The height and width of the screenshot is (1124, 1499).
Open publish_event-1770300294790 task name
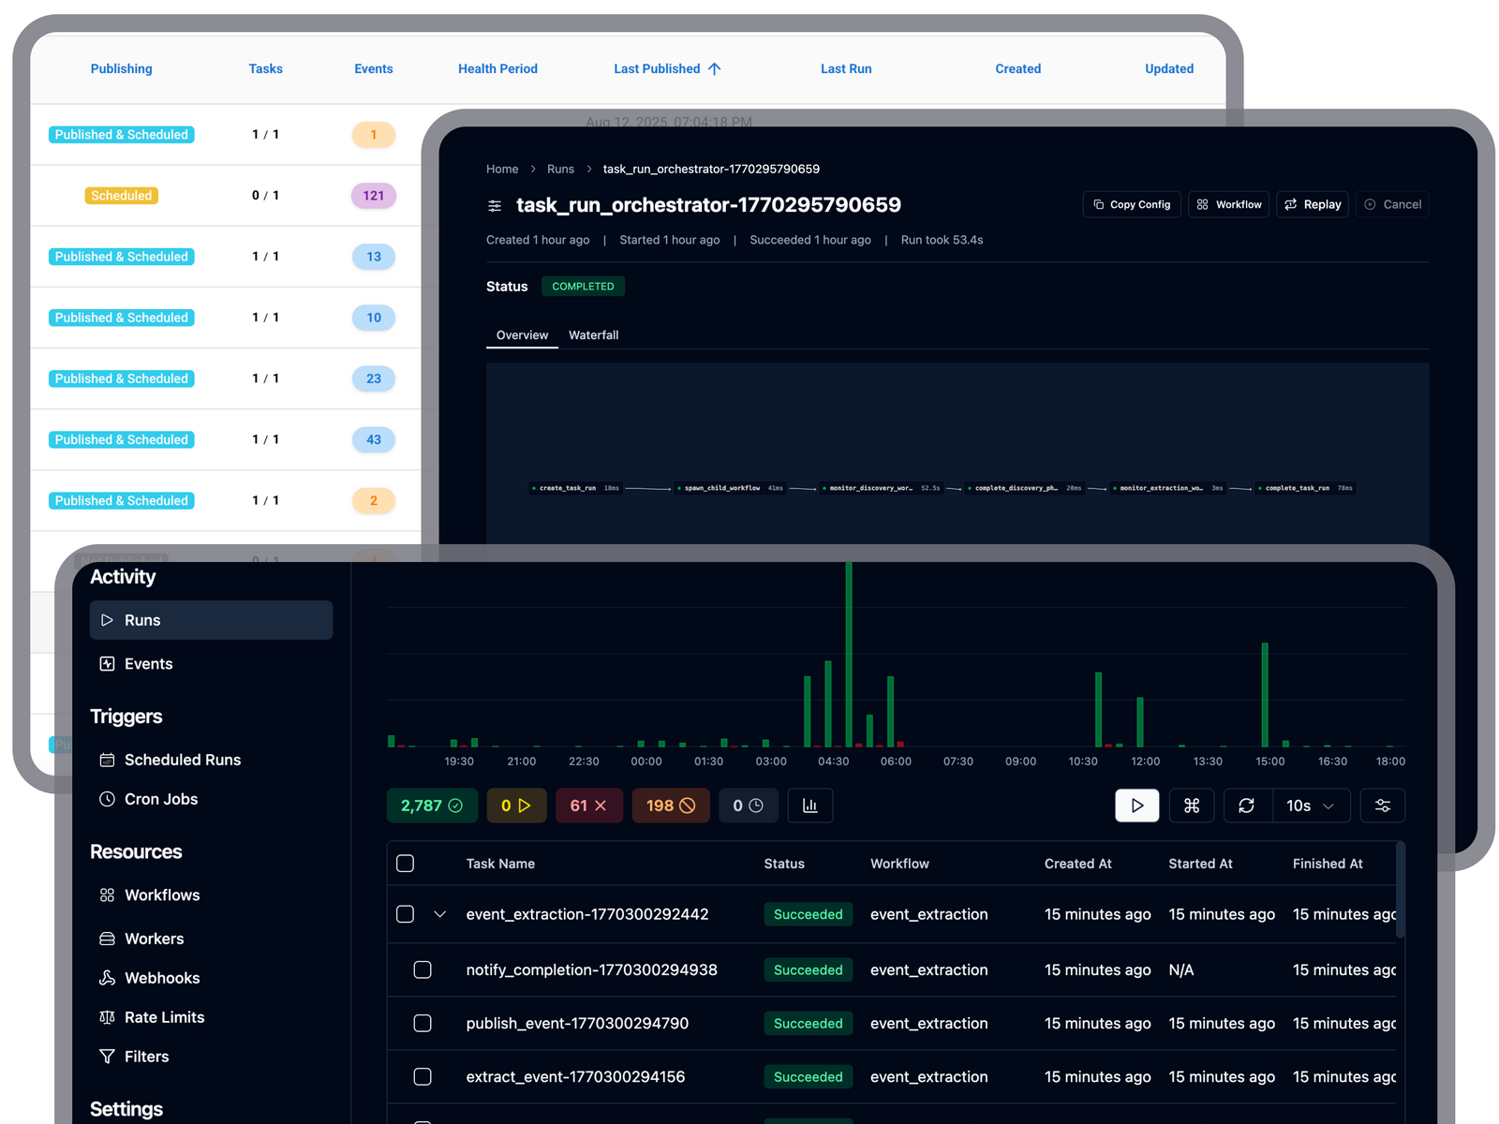click(x=577, y=1023)
